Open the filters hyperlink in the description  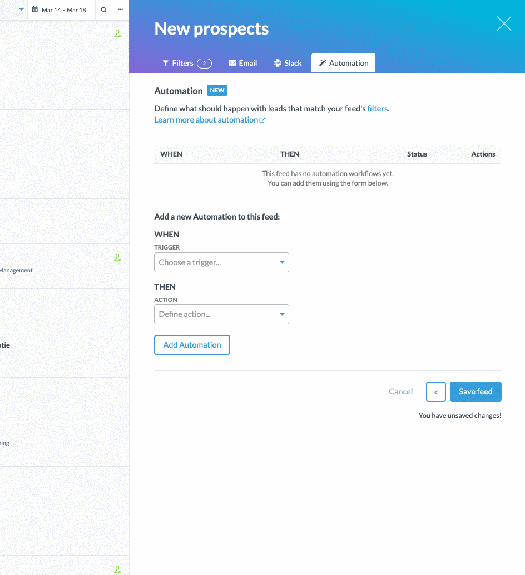(x=377, y=108)
